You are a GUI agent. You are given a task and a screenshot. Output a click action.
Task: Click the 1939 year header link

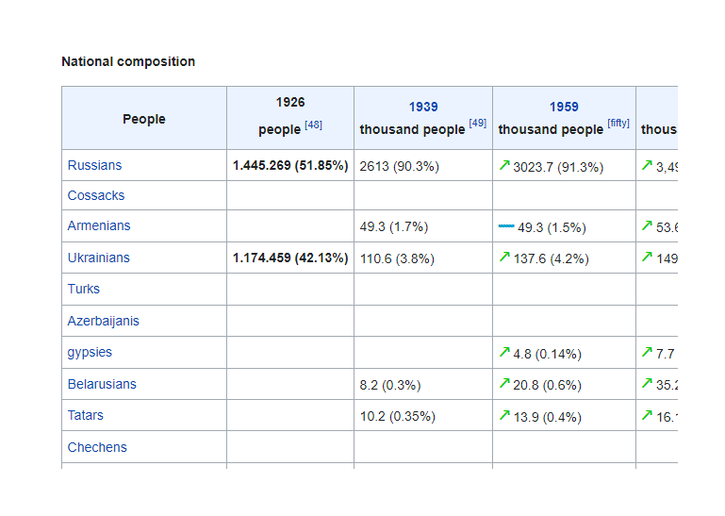point(423,107)
